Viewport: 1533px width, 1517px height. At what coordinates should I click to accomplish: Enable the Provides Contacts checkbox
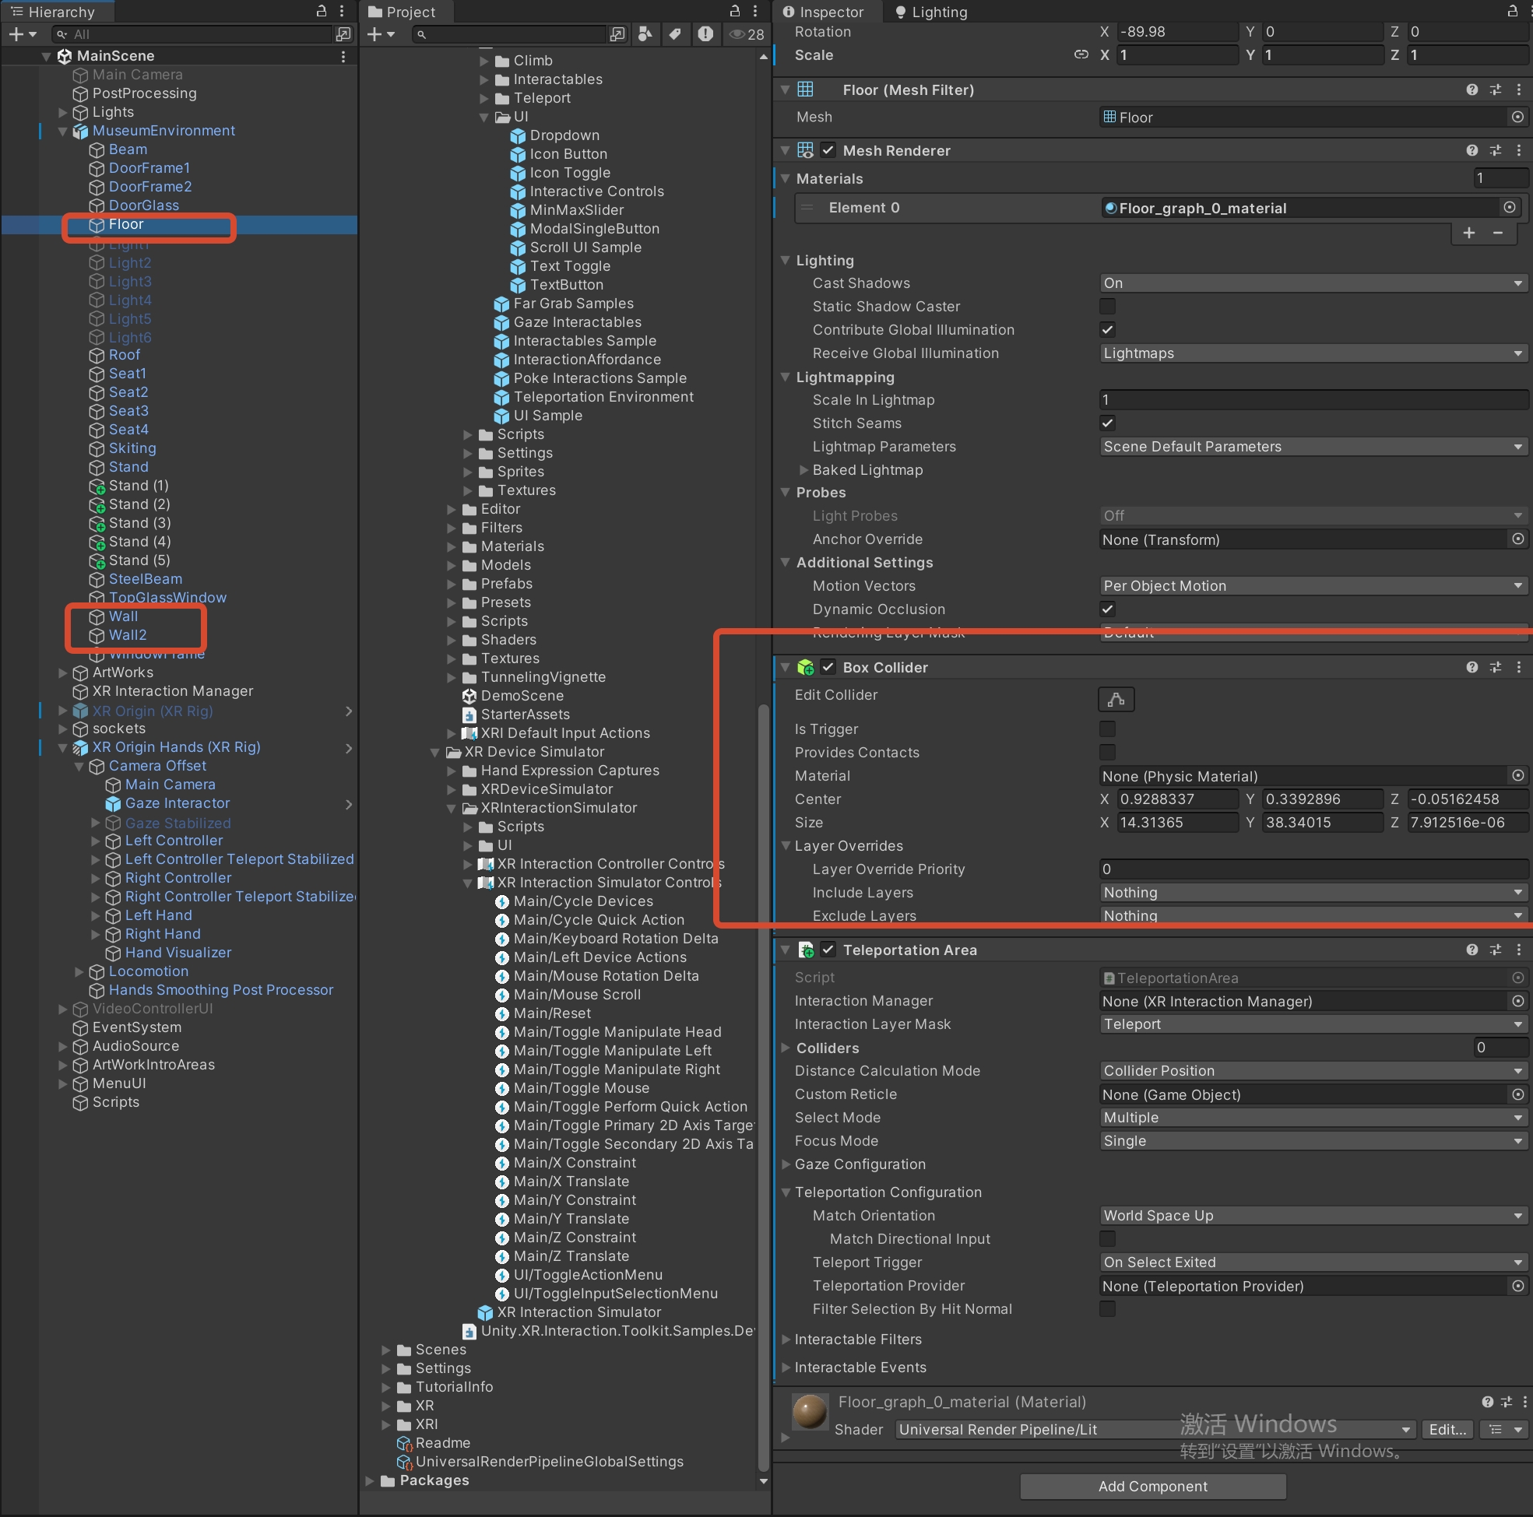[x=1107, y=752]
